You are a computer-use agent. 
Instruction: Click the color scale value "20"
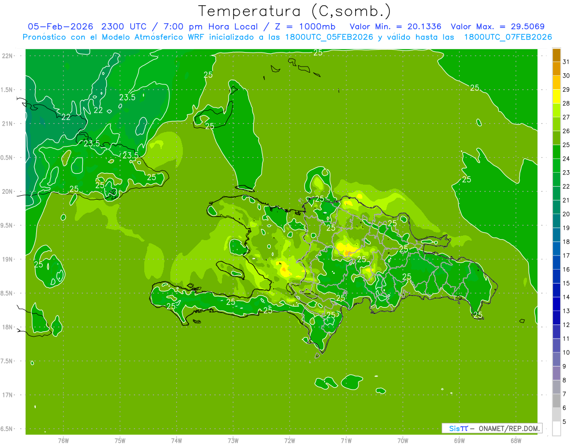566,214
